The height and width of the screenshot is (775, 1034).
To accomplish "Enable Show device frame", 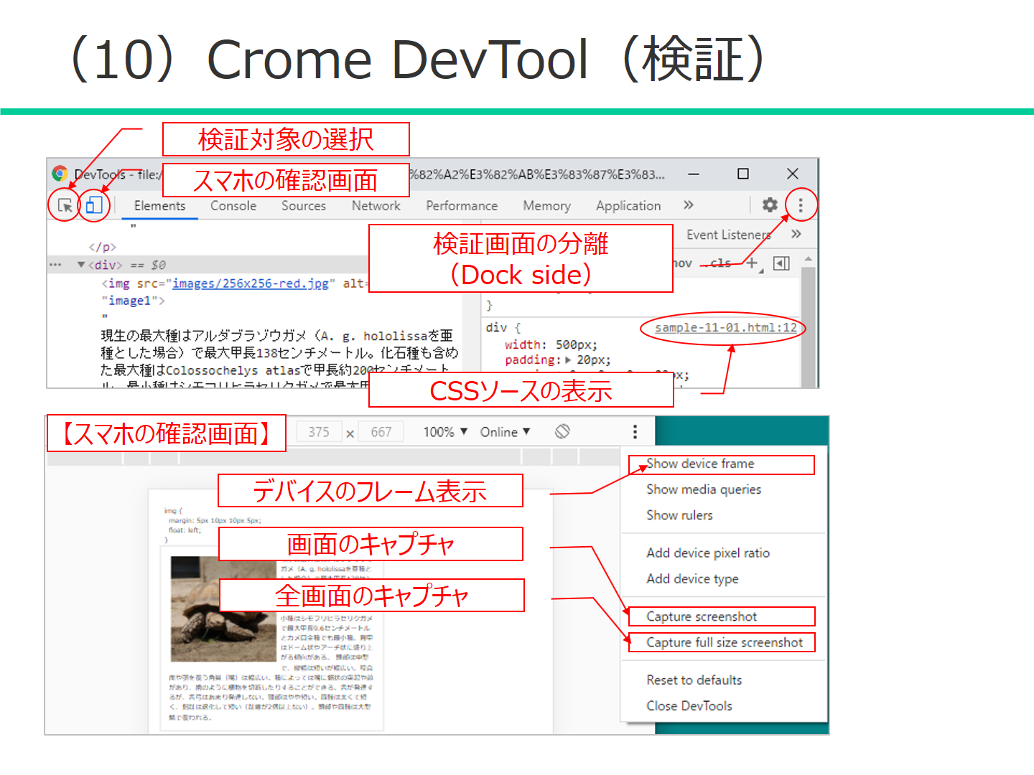I will coord(700,464).
